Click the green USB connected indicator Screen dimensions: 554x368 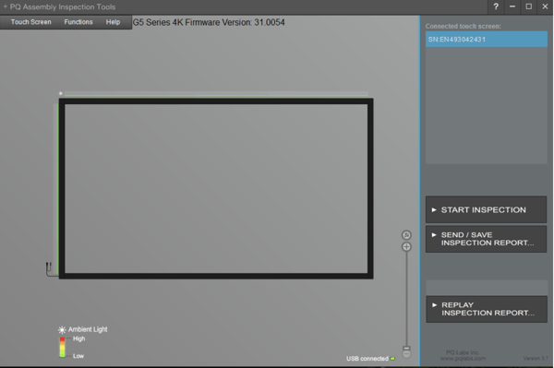392,359
